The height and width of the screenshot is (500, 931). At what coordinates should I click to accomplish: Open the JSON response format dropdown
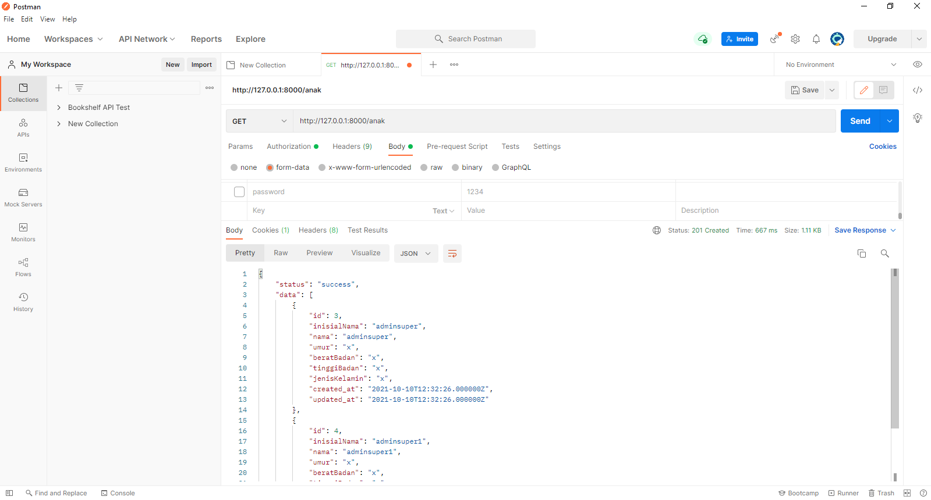tap(416, 253)
